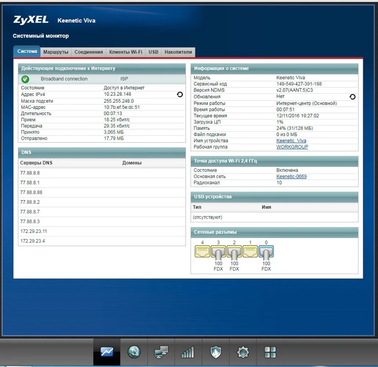Click the received value 3,065 МБ
This screenshot has height=367, width=378.
113,132
